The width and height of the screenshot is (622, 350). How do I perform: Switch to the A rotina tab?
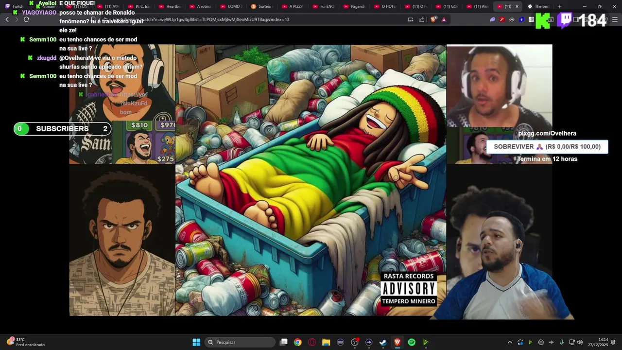click(x=200, y=6)
